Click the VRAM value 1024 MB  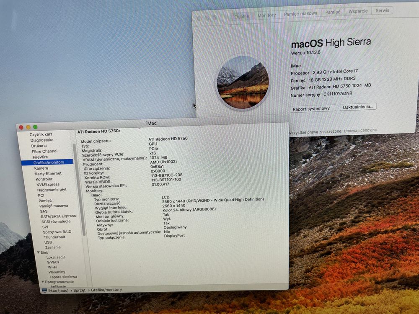coord(158,157)
